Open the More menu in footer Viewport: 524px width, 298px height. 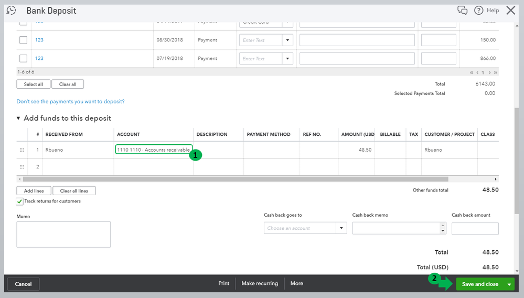coord(297,283)
